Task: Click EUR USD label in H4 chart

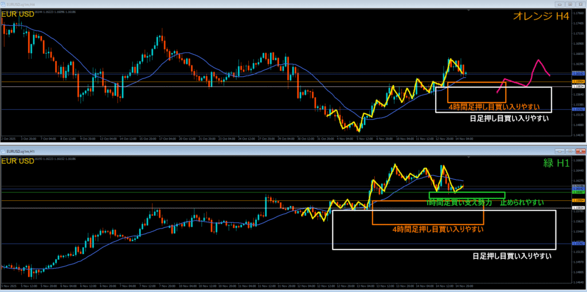Action: click(x=18, y=14)
